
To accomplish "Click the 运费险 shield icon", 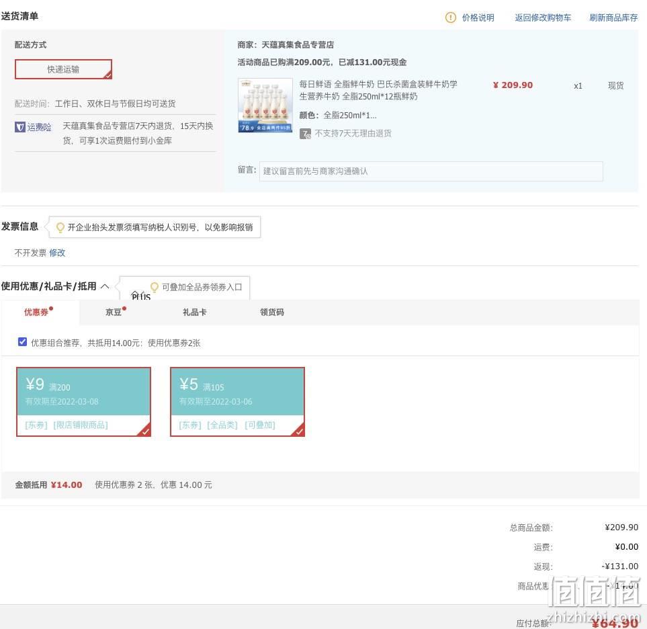I will pyautogui.click(x=19, y=127).
